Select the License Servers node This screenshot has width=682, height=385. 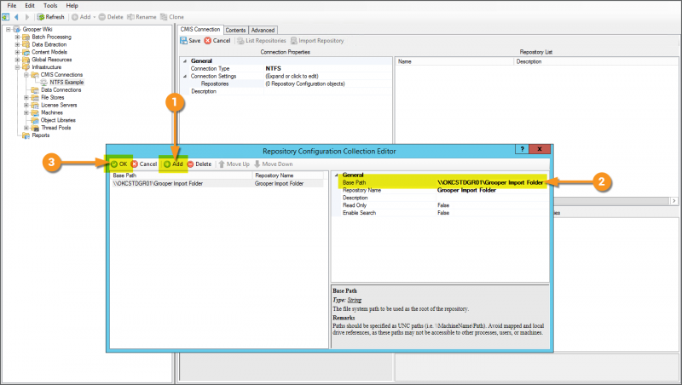[x=59, y=105]
